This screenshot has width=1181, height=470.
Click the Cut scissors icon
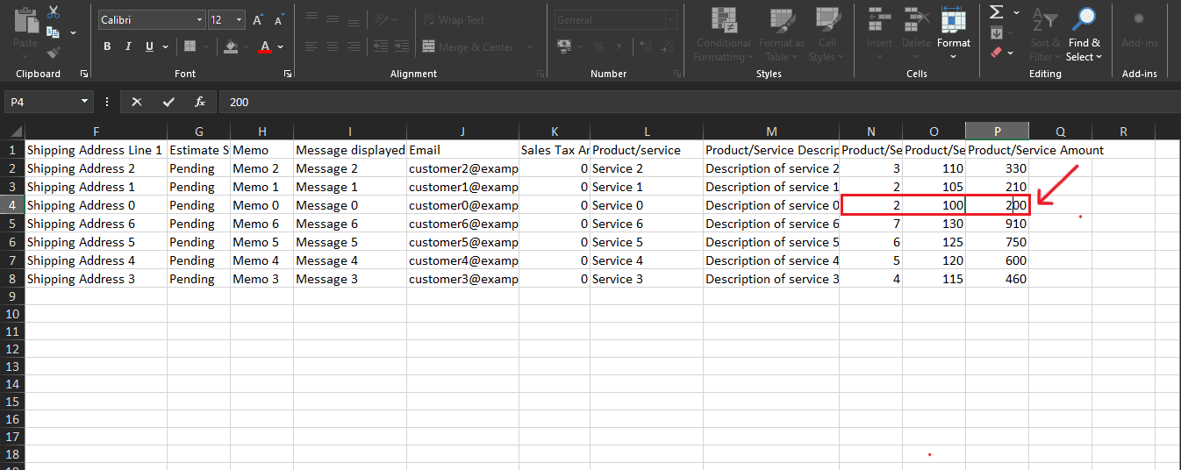[54, 12]
